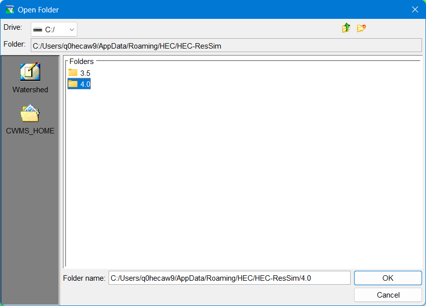Viewport: 426px width, 306px height.
Task: Click the folder icon beside 3.5
Action: point(73,73)
